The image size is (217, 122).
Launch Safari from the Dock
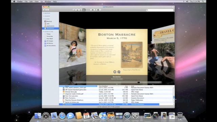pyautogui.click(x=62, y=116)
